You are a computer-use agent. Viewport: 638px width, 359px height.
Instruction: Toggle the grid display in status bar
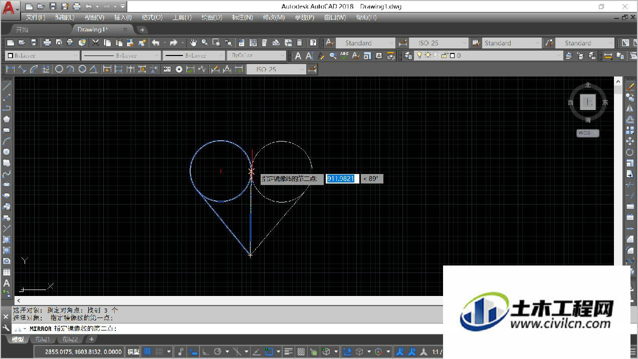[x=147, y=351]
